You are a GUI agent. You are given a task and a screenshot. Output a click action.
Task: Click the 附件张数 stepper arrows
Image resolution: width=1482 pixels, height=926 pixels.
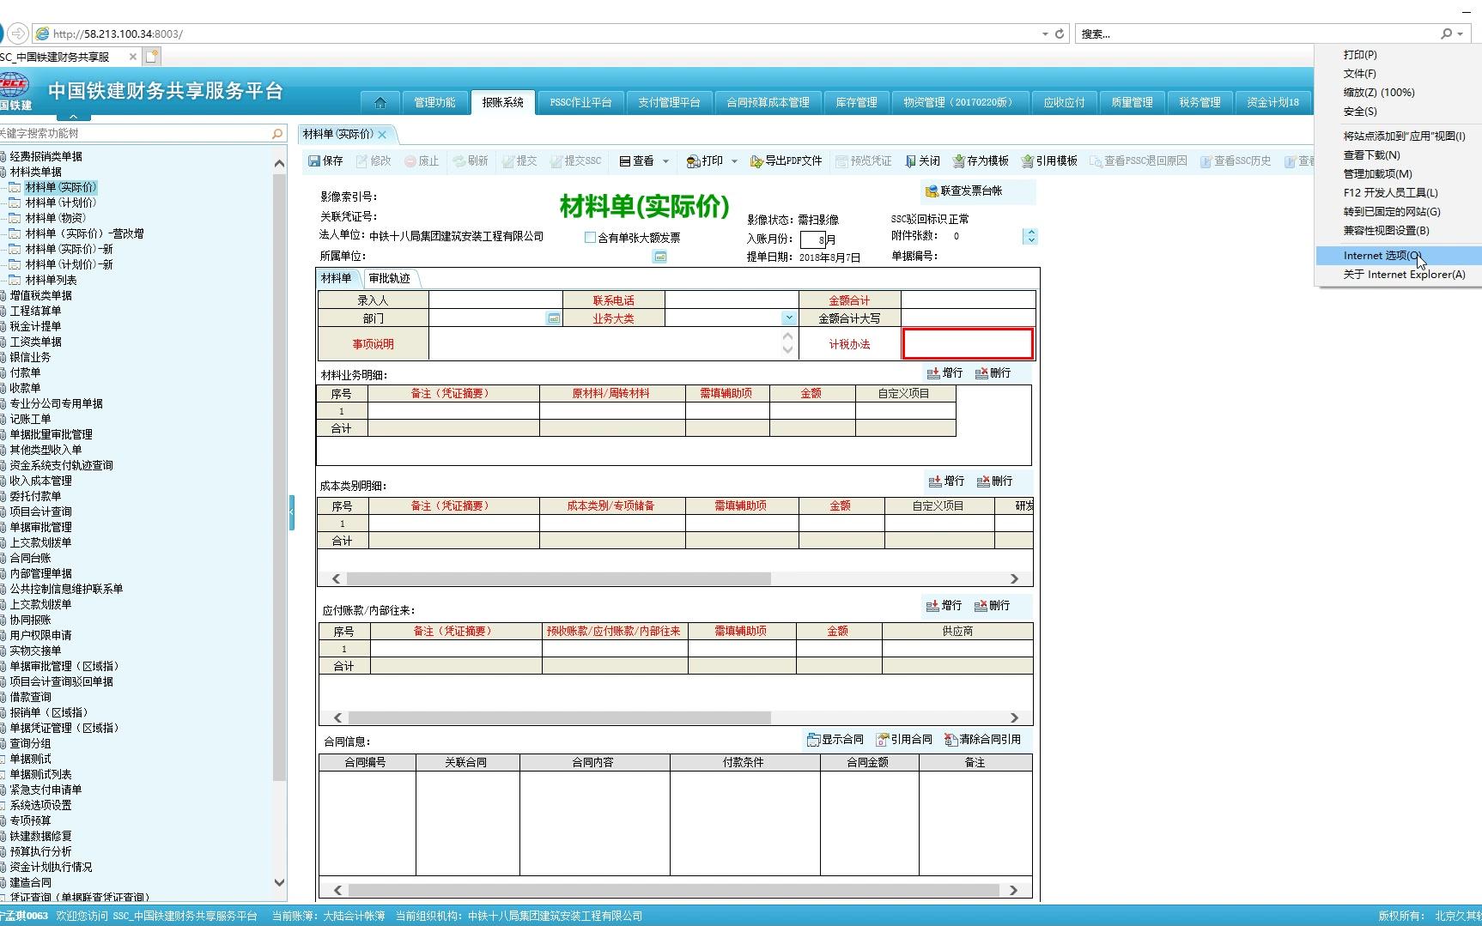(1030, 236)
